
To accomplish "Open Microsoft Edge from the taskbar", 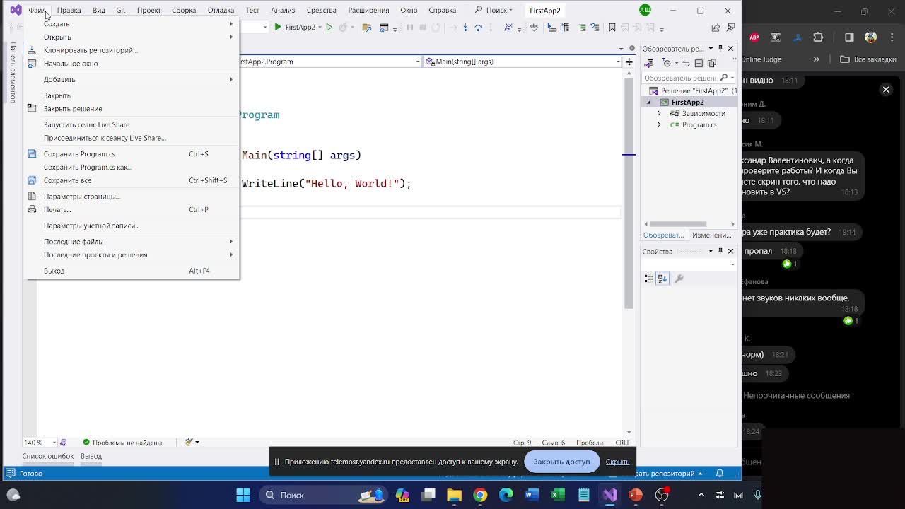I will click(506, 495).
